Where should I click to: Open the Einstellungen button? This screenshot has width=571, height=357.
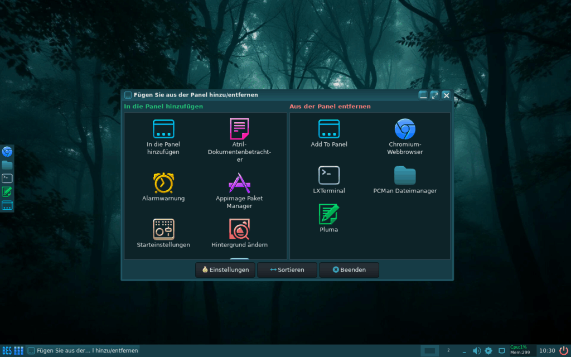point(225,270)
